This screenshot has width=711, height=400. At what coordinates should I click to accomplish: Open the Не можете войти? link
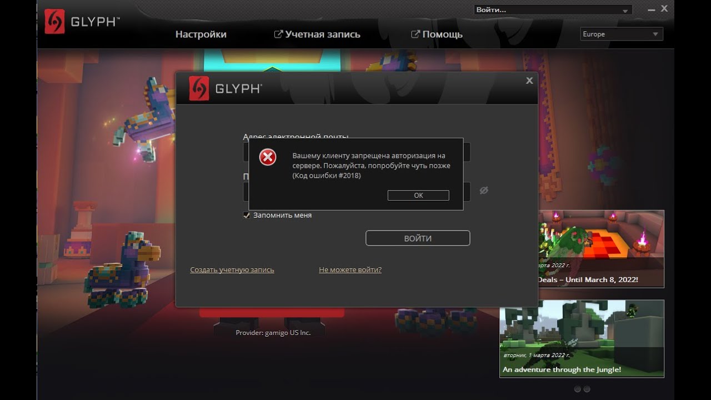[350, 270]
